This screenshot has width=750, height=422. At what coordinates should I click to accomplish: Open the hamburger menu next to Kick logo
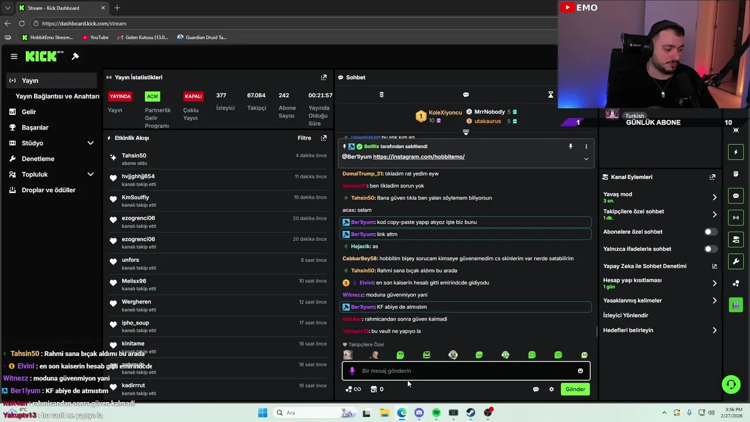pyautogui.click(x=13, y=56)
